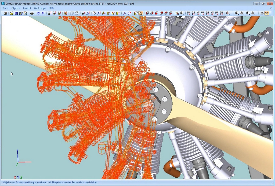
Task: Toggle the highlighted shaded/wireframe display button
Action: [x=140, y=13]
